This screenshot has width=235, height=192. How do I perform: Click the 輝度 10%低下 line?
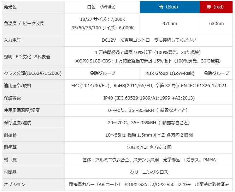pyautogui.click(x=149, y=52)
